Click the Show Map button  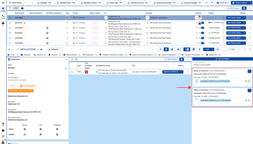[x=222, y=3]
